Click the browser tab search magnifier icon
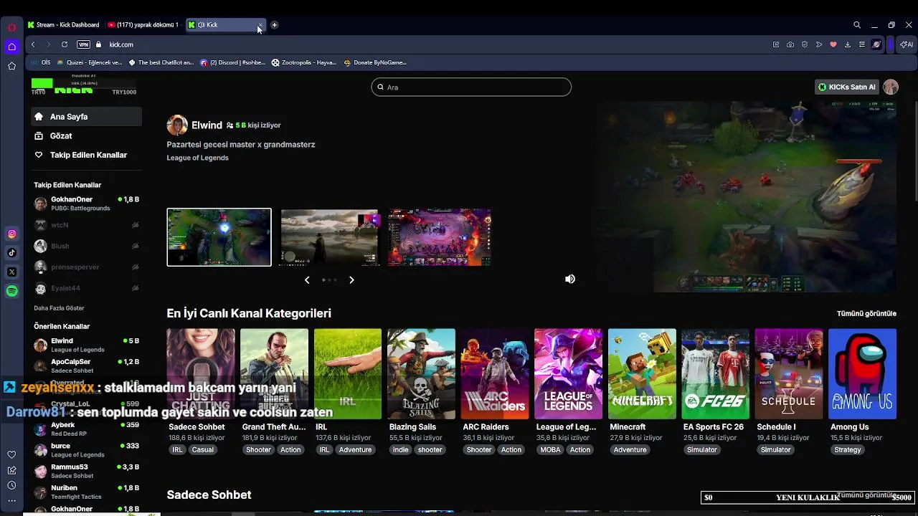This screenshot has width=918, height=516. point(857,25)
